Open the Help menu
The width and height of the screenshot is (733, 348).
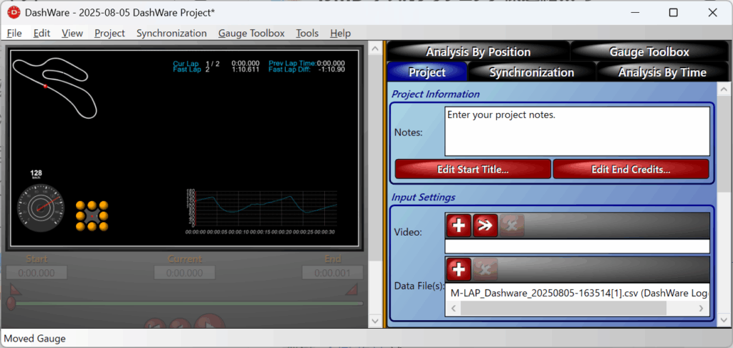tap(340, 33)
